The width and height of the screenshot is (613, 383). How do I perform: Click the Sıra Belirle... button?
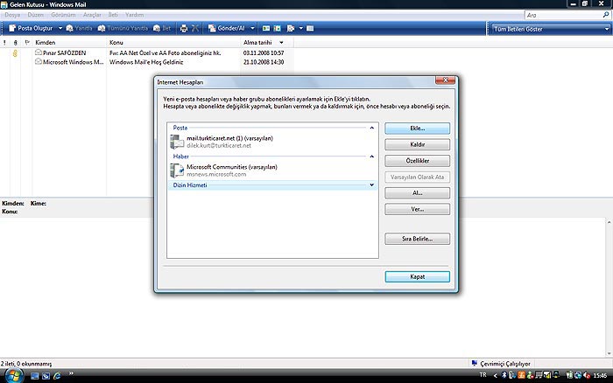click(x=417, y=239)
